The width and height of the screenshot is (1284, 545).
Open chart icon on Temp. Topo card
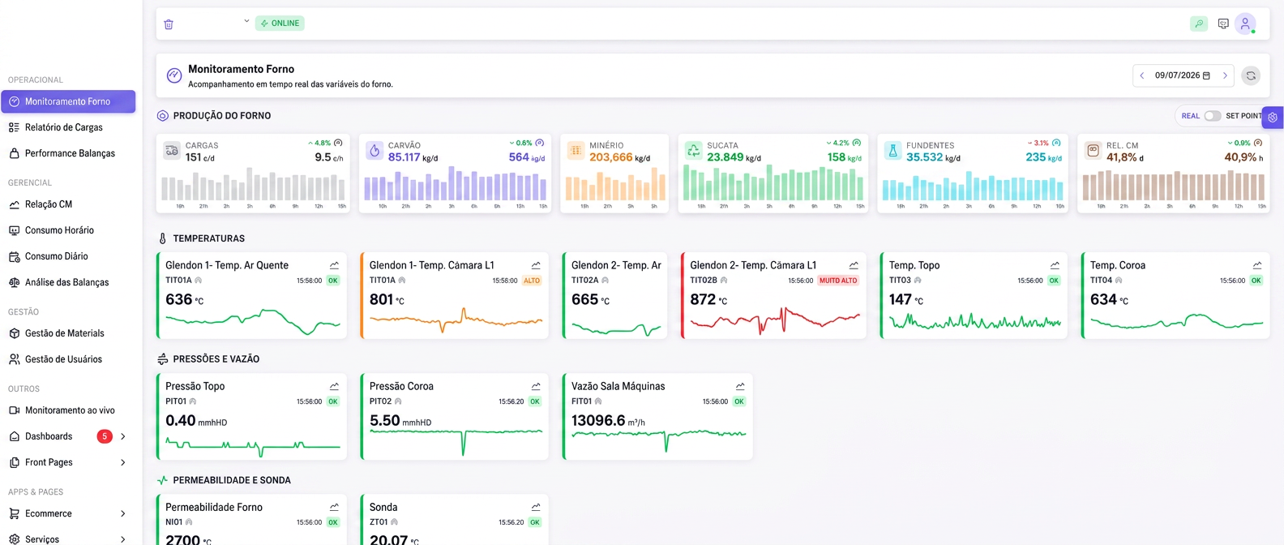pyautogui.click(x=1055, y=265)
